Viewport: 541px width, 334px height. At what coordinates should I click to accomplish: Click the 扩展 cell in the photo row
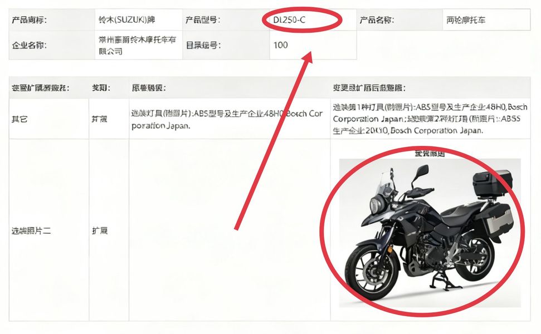pyautogui.click(x=100, y=230)
